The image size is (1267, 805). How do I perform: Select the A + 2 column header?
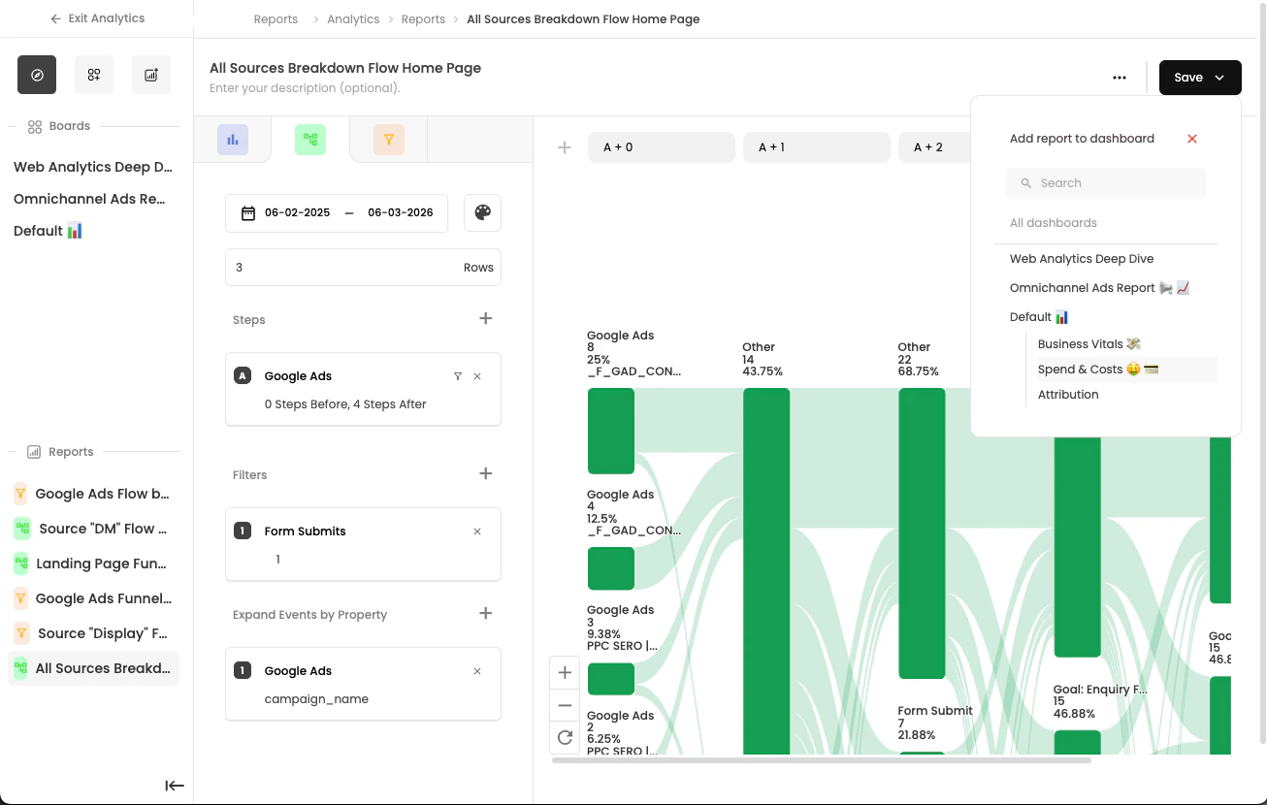(x=934, y=147)
